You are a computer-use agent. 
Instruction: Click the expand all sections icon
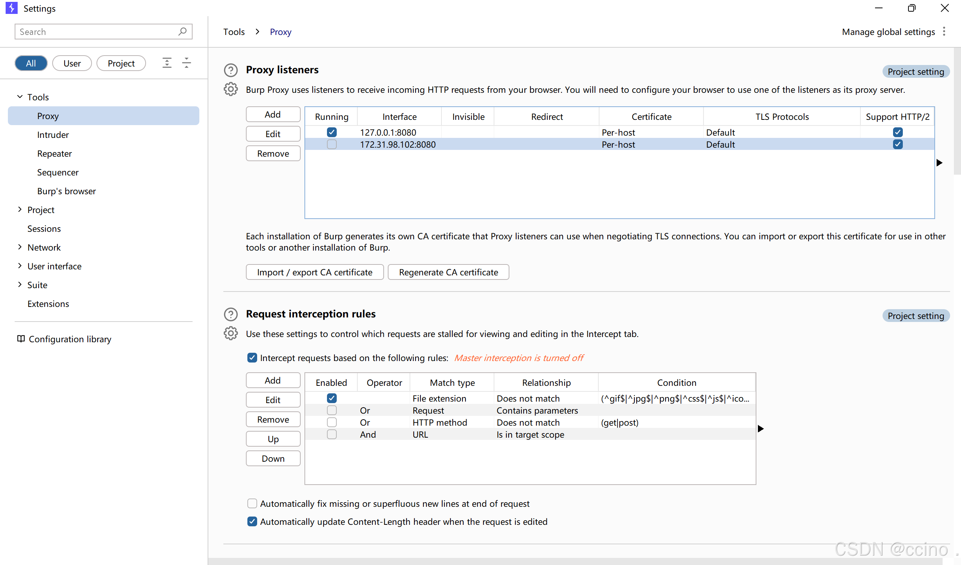point(167,63)
